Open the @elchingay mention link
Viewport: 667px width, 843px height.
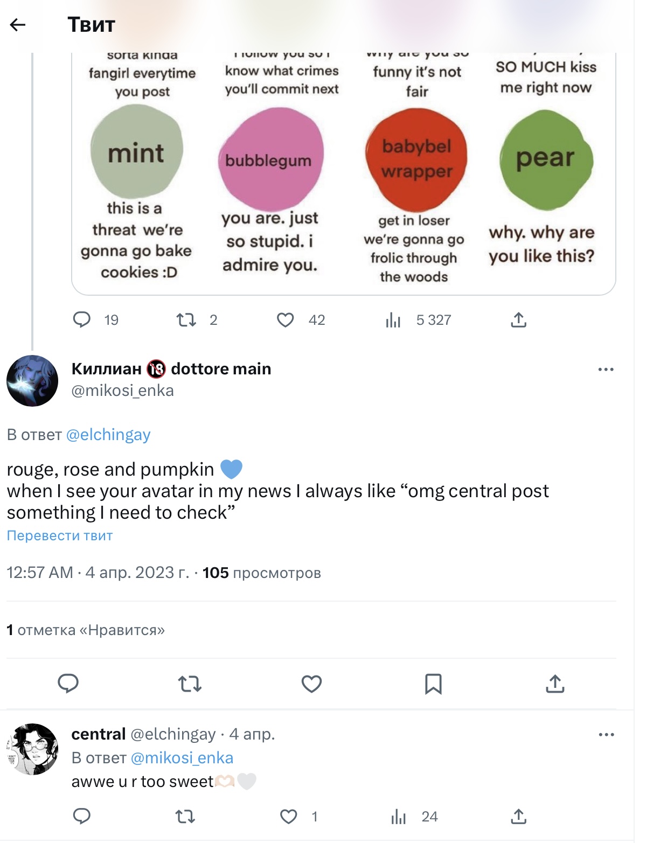108,435
